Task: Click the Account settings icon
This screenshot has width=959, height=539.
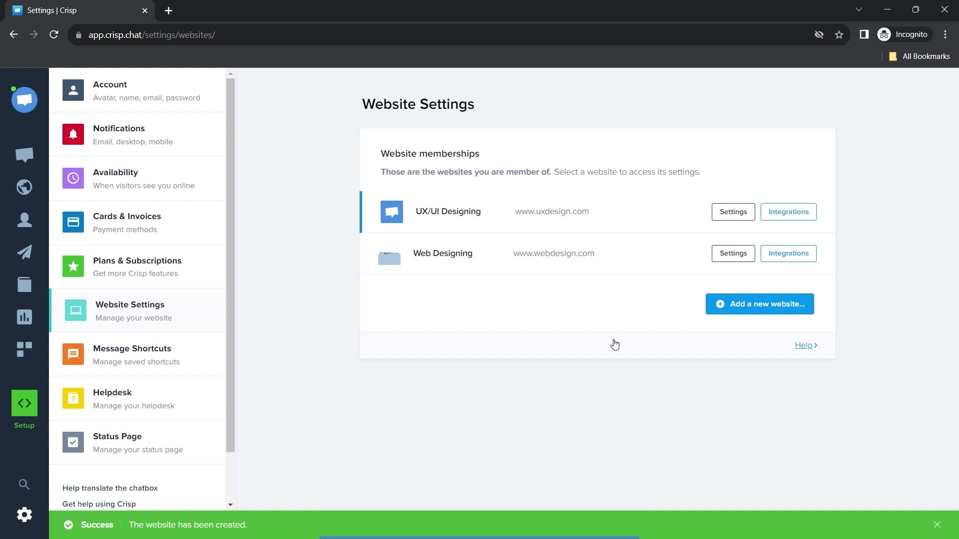Action: click(73, 90)
